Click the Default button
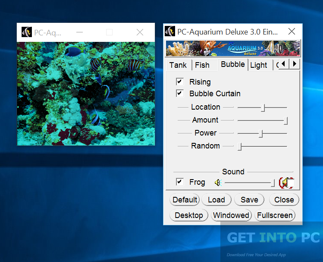Screen dimensions: 323x262 pos(185,199)
